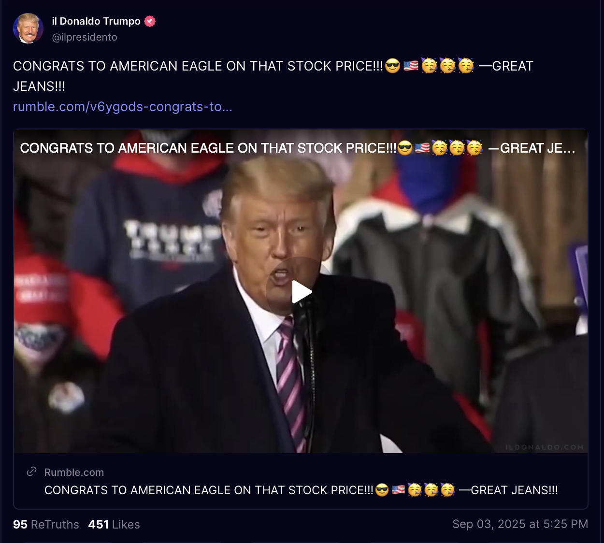The height and width of the screenshot is (543, 604).
Task: Open the rumble.com/v6ygods-congrats-to link
Action: point(123,107)
